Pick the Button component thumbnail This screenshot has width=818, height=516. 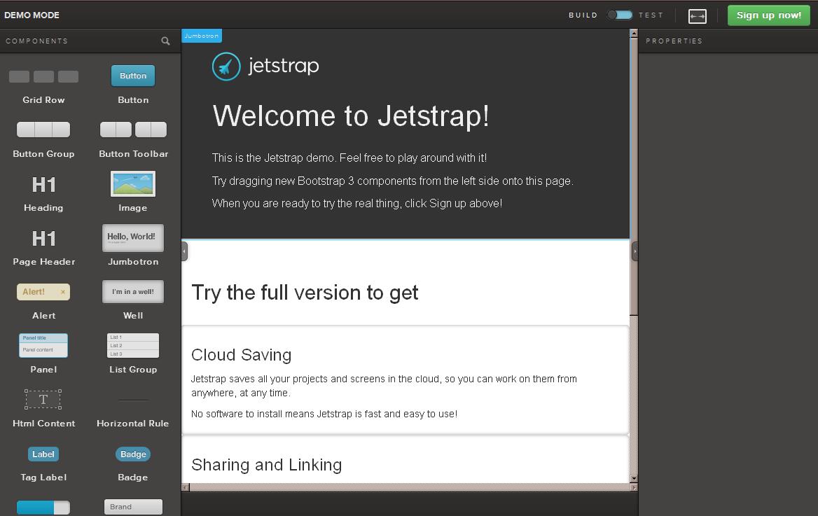tap(133, 76)
